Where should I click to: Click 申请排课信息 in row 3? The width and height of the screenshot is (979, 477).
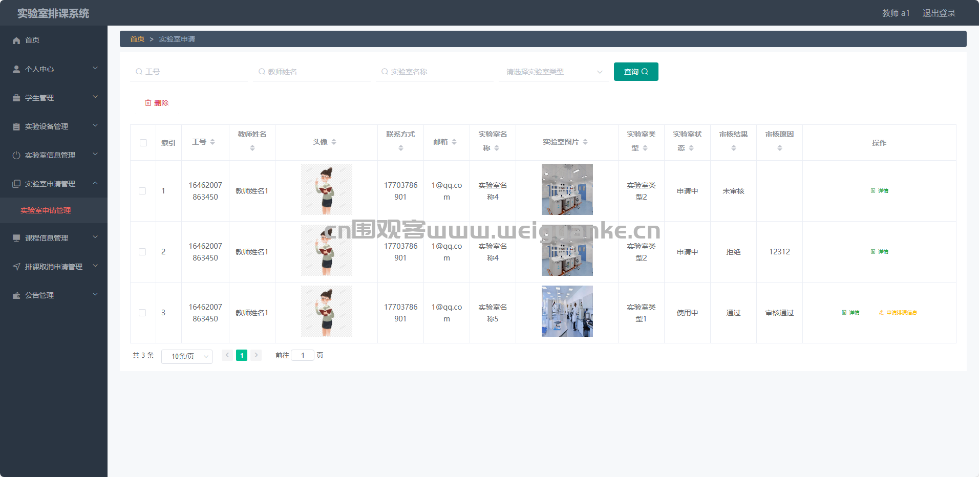tap(898, 313)
